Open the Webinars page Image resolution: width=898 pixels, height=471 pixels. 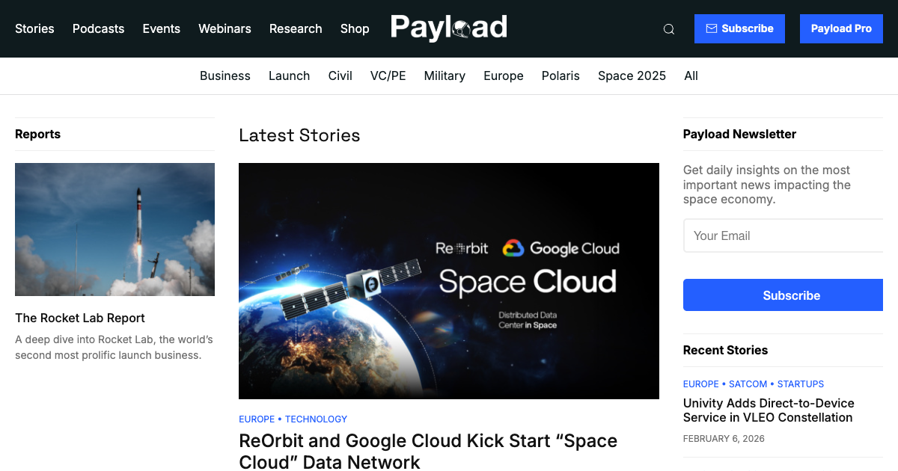tap(224, 28)
